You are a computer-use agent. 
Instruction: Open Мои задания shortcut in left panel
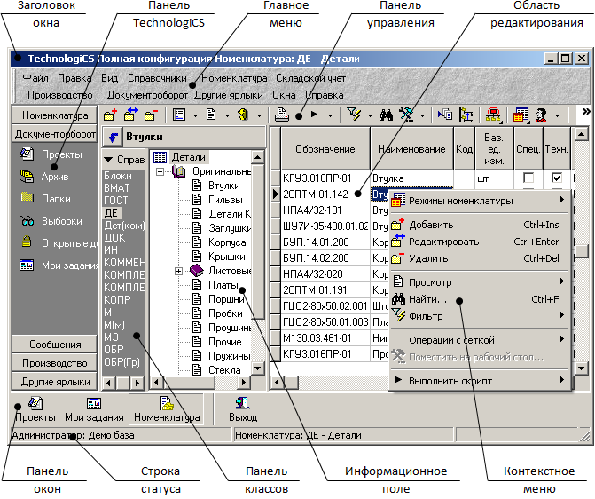(x=58, y=265)
